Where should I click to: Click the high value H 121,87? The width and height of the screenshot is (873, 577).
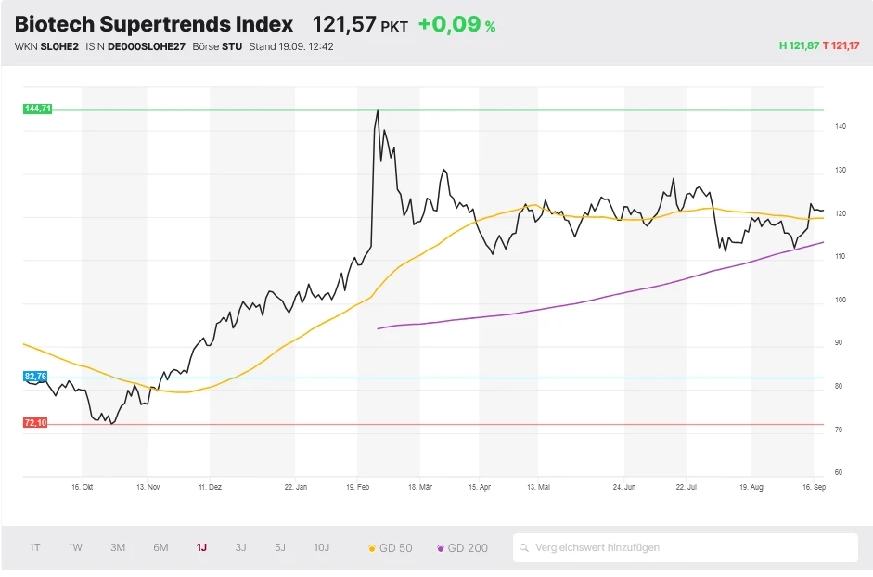[794, 44]
